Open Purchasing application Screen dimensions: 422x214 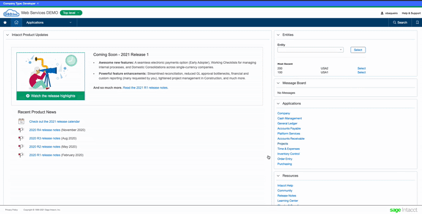point(284,164)
